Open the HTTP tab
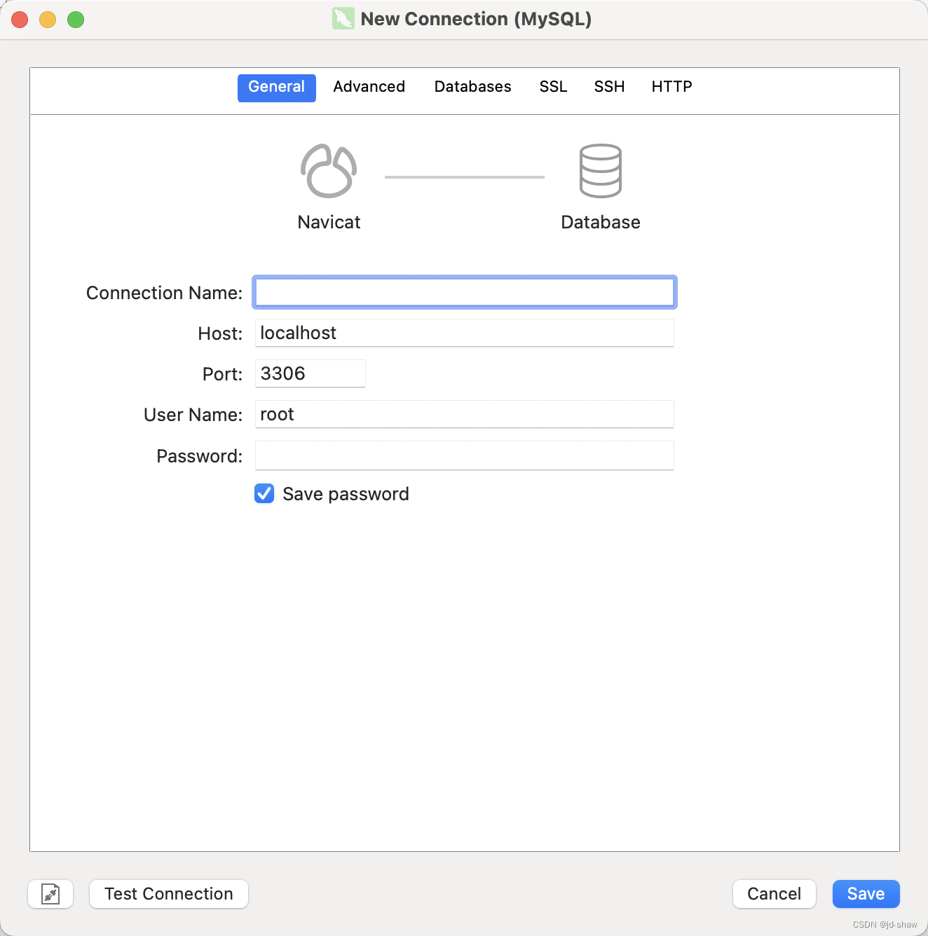 672,87
